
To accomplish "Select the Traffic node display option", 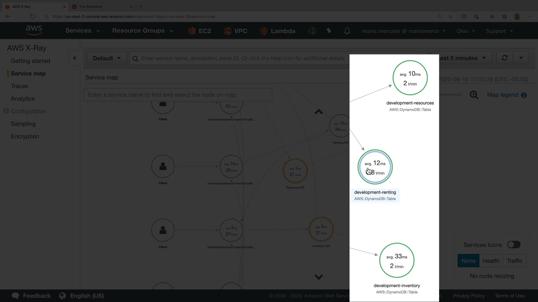I will point(514,261).
